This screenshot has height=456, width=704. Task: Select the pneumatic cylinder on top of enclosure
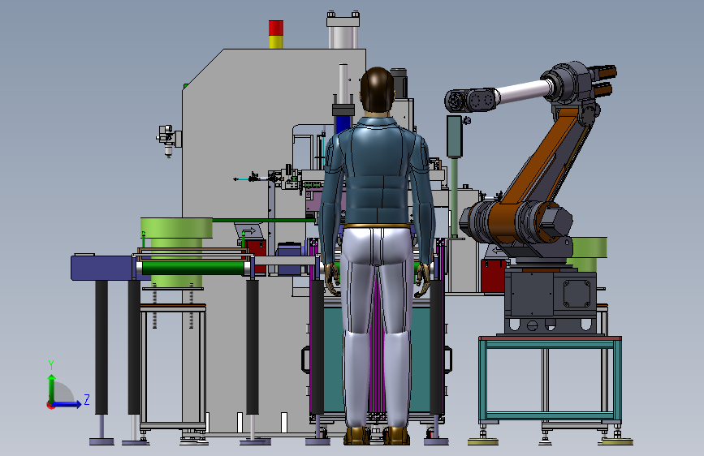pos(343,31)
